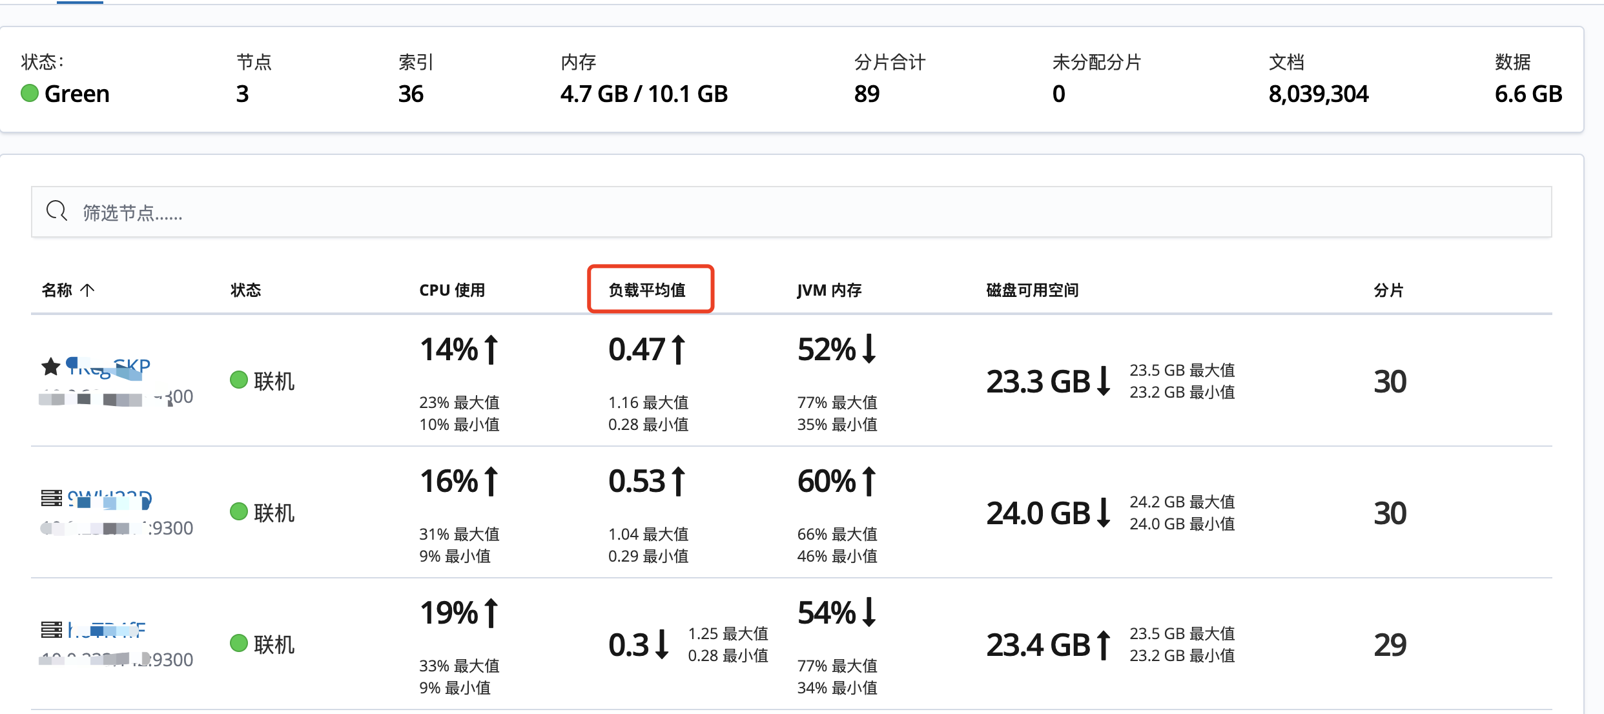1604x714 pixels.
Task: Sort by 负载平均值 column header
Action: tap(647, 291)
